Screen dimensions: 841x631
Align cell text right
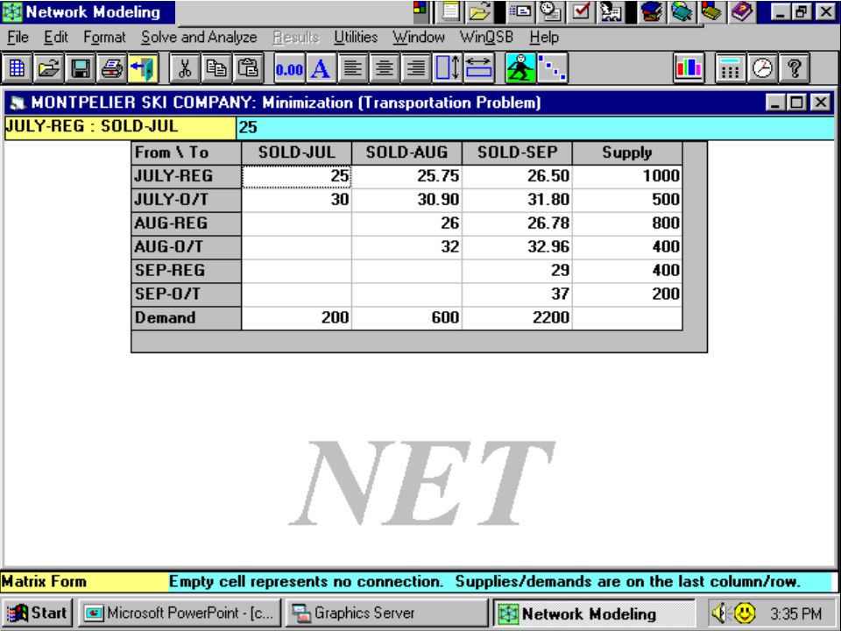click(415, 68)
